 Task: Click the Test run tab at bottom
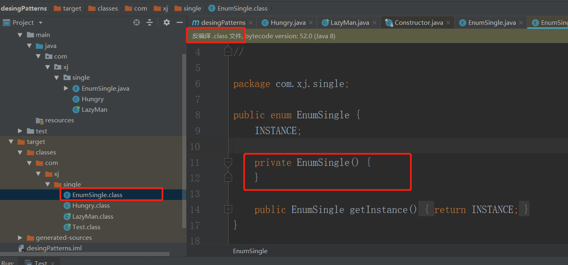pos(41,263)
